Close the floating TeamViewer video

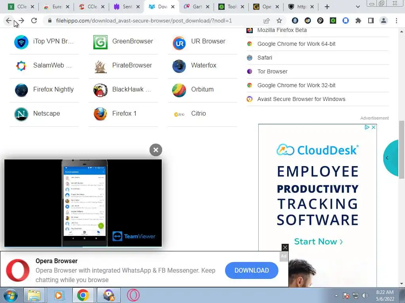click(x=156, y=150)
